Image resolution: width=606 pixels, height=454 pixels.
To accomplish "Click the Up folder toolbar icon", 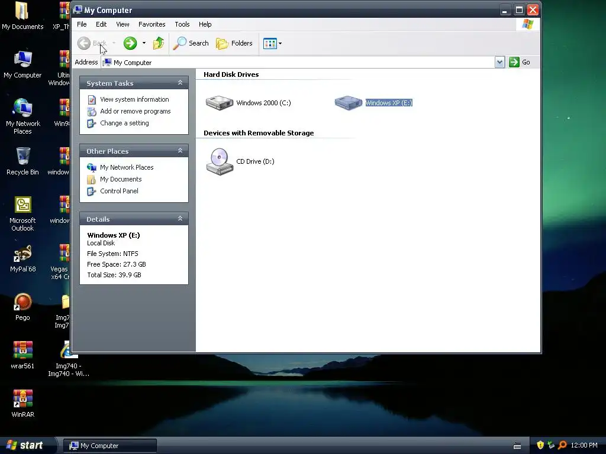I will (x=159, y=43).
